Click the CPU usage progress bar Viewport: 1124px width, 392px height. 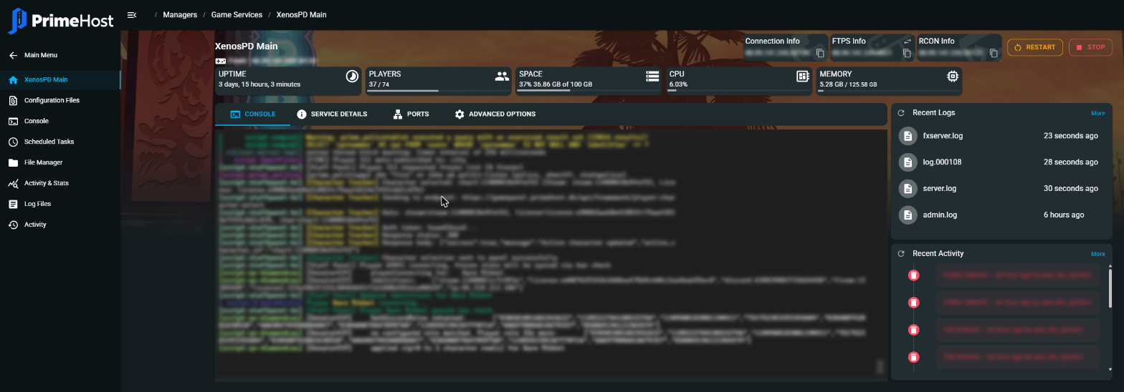(x=738, y=91)
